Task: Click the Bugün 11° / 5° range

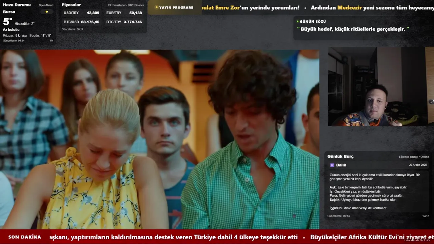Action: tap(40, 36)
